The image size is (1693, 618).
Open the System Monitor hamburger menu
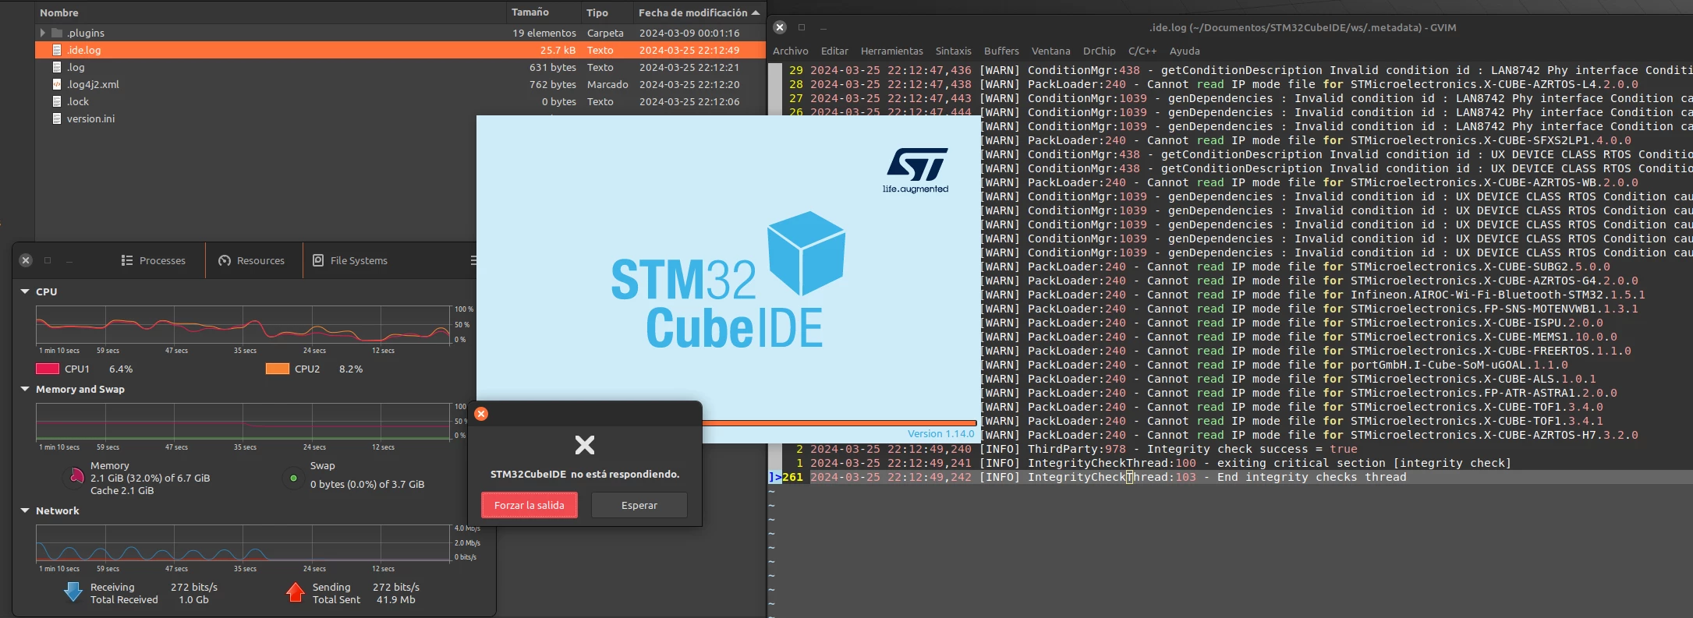pyautogui.click(x=473, y=260)
